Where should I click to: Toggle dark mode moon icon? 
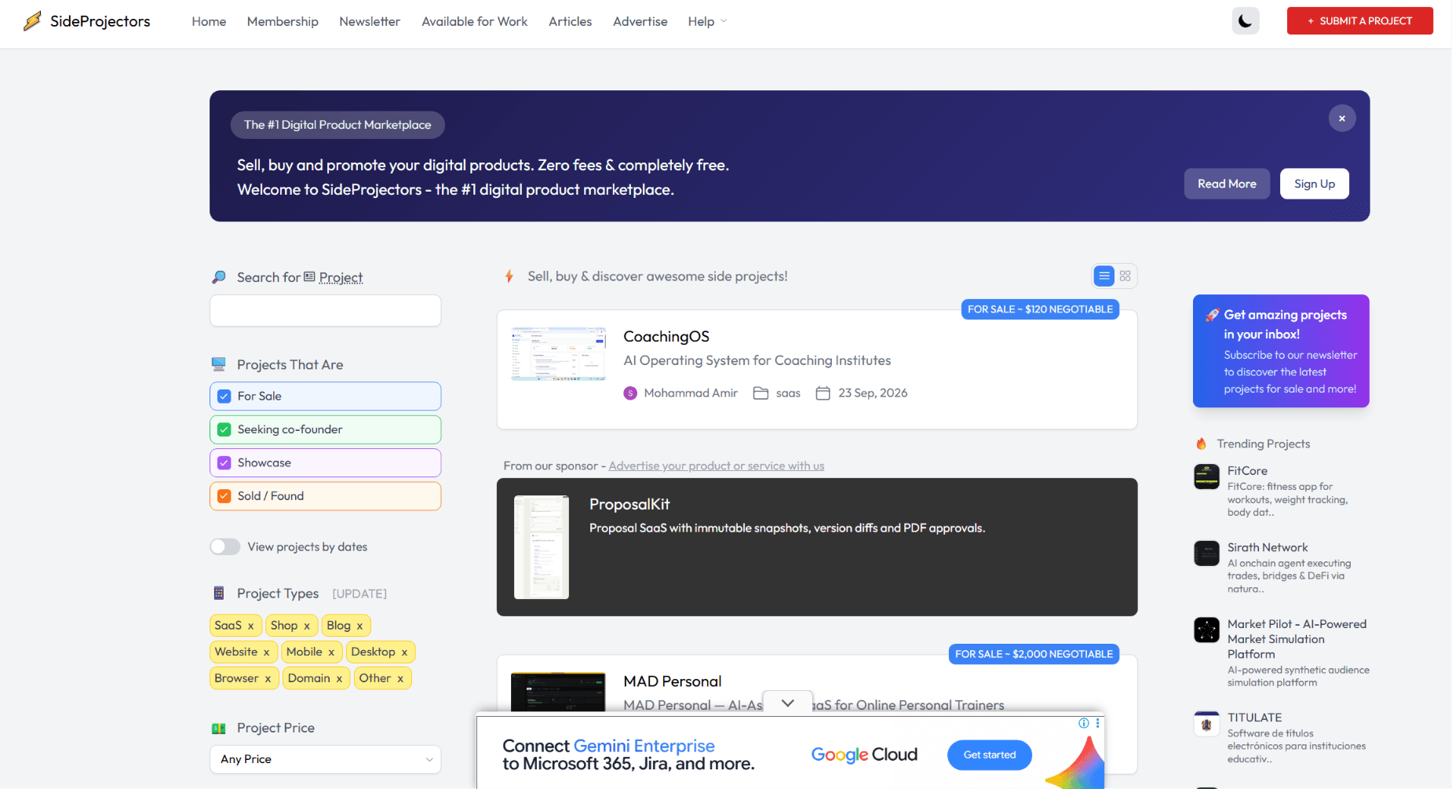pos(1246,21)
